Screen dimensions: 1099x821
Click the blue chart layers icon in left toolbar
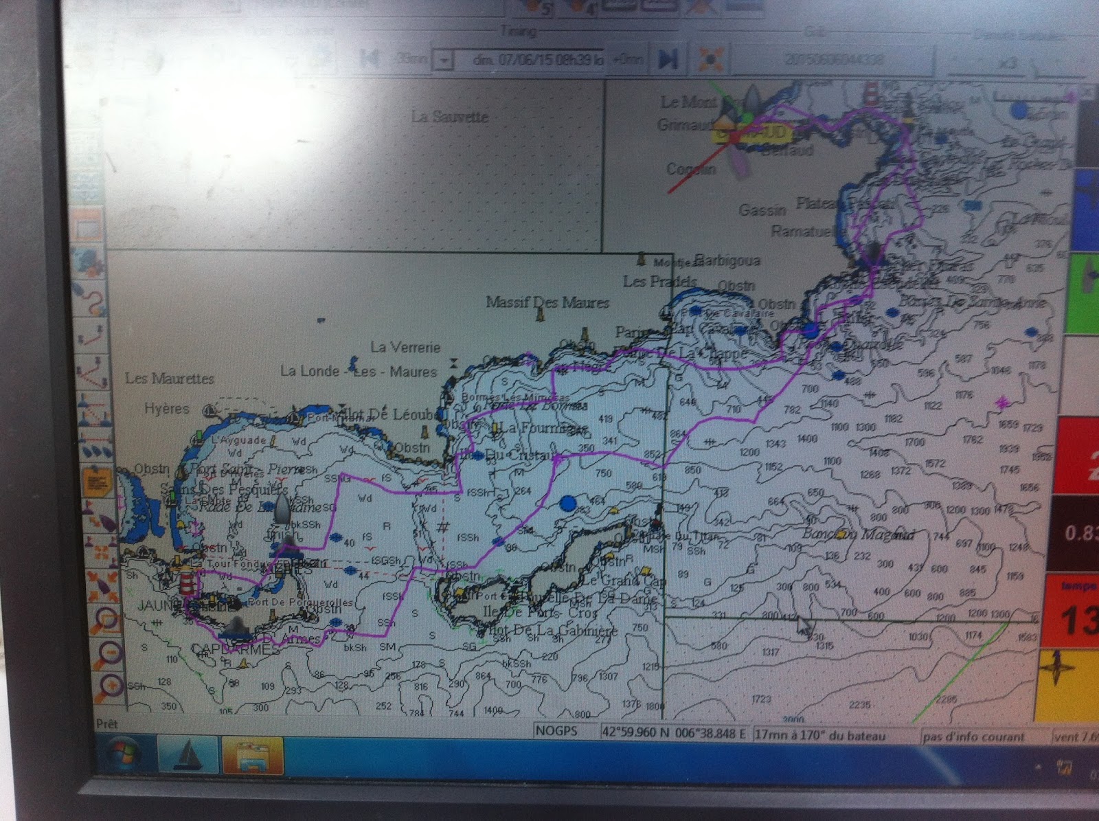[x=89, y=260]
